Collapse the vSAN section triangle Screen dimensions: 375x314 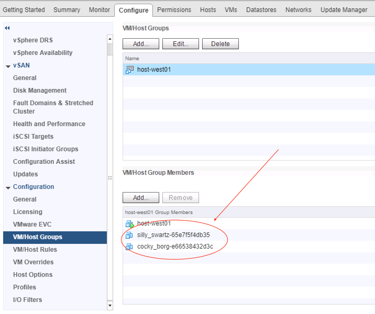8,66
